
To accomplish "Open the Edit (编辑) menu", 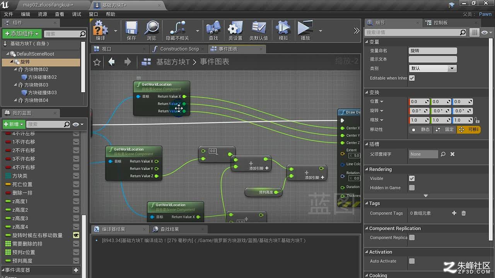I will pos(26,14).
